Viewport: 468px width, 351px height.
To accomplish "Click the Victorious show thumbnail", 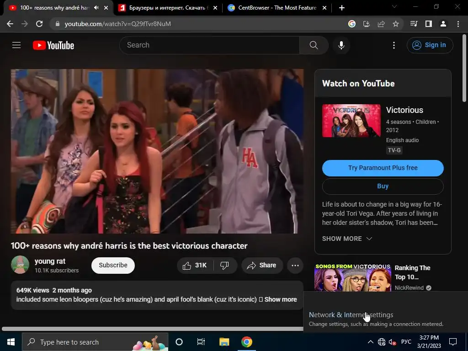I will (x=351, y=121).
